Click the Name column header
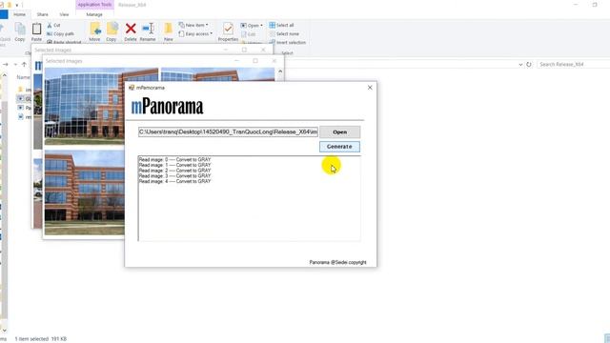 [x=23, y=77]
